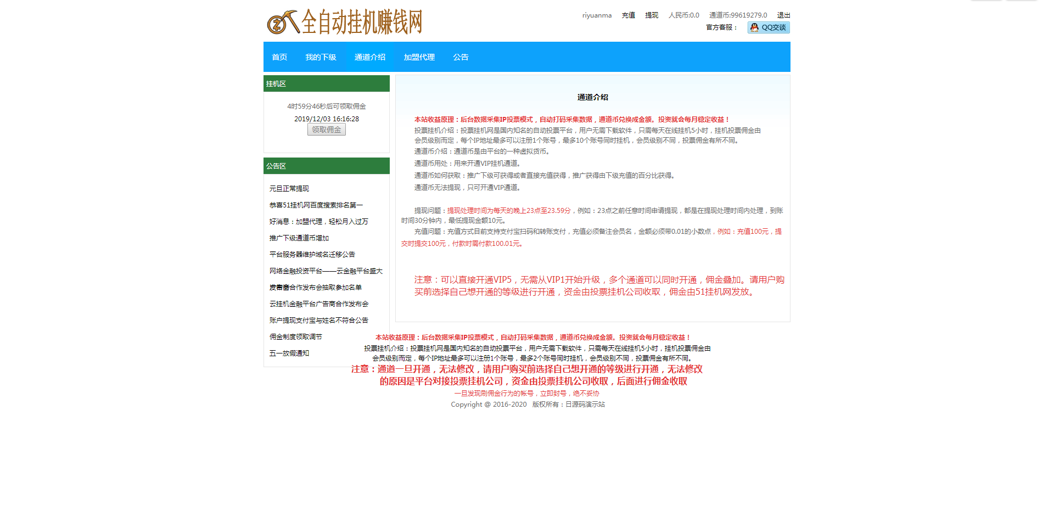Viewport: 1054px width, 511px height.
Task: Open announcement 账户提现支付宝与姓名不符合公告
Action: (318, 321)
